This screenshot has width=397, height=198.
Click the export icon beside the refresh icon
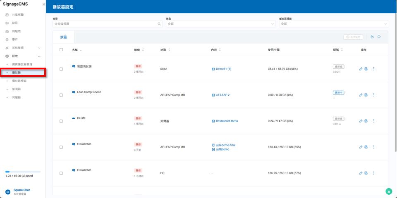(x=372, y=37)
